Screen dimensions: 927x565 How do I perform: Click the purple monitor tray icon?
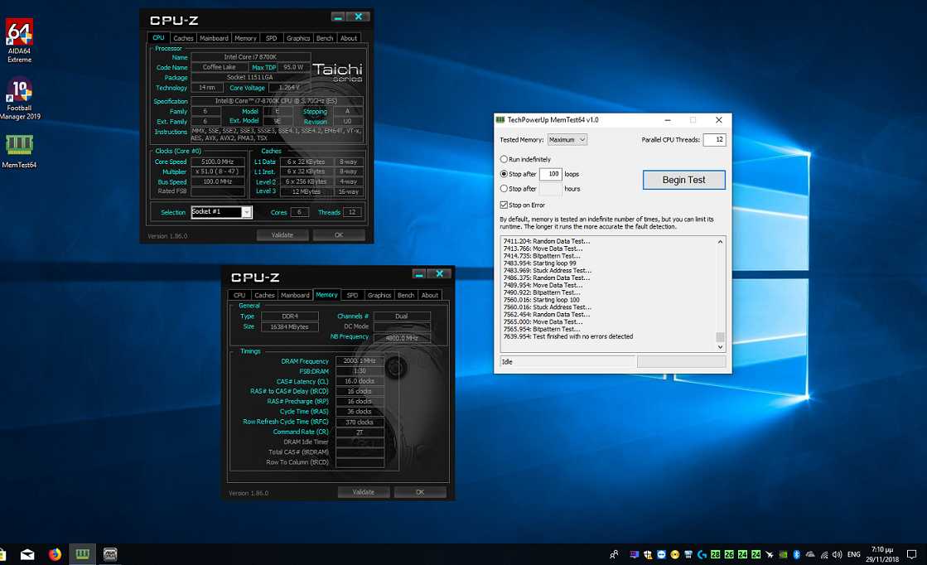click(x=635, y=554)
